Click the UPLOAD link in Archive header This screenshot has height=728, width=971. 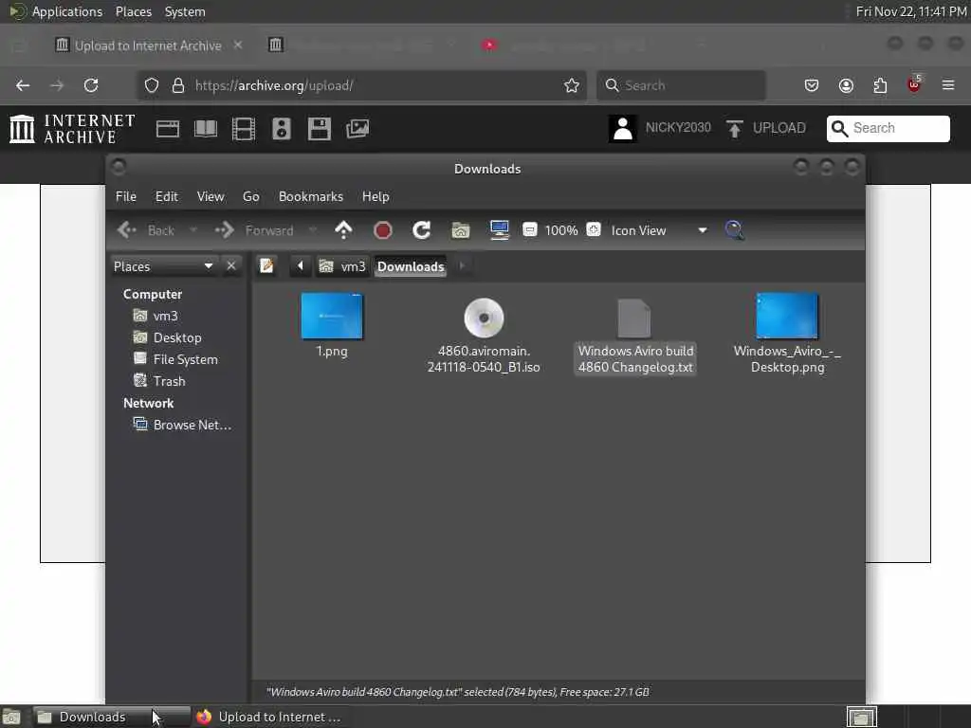click(766, 128)
